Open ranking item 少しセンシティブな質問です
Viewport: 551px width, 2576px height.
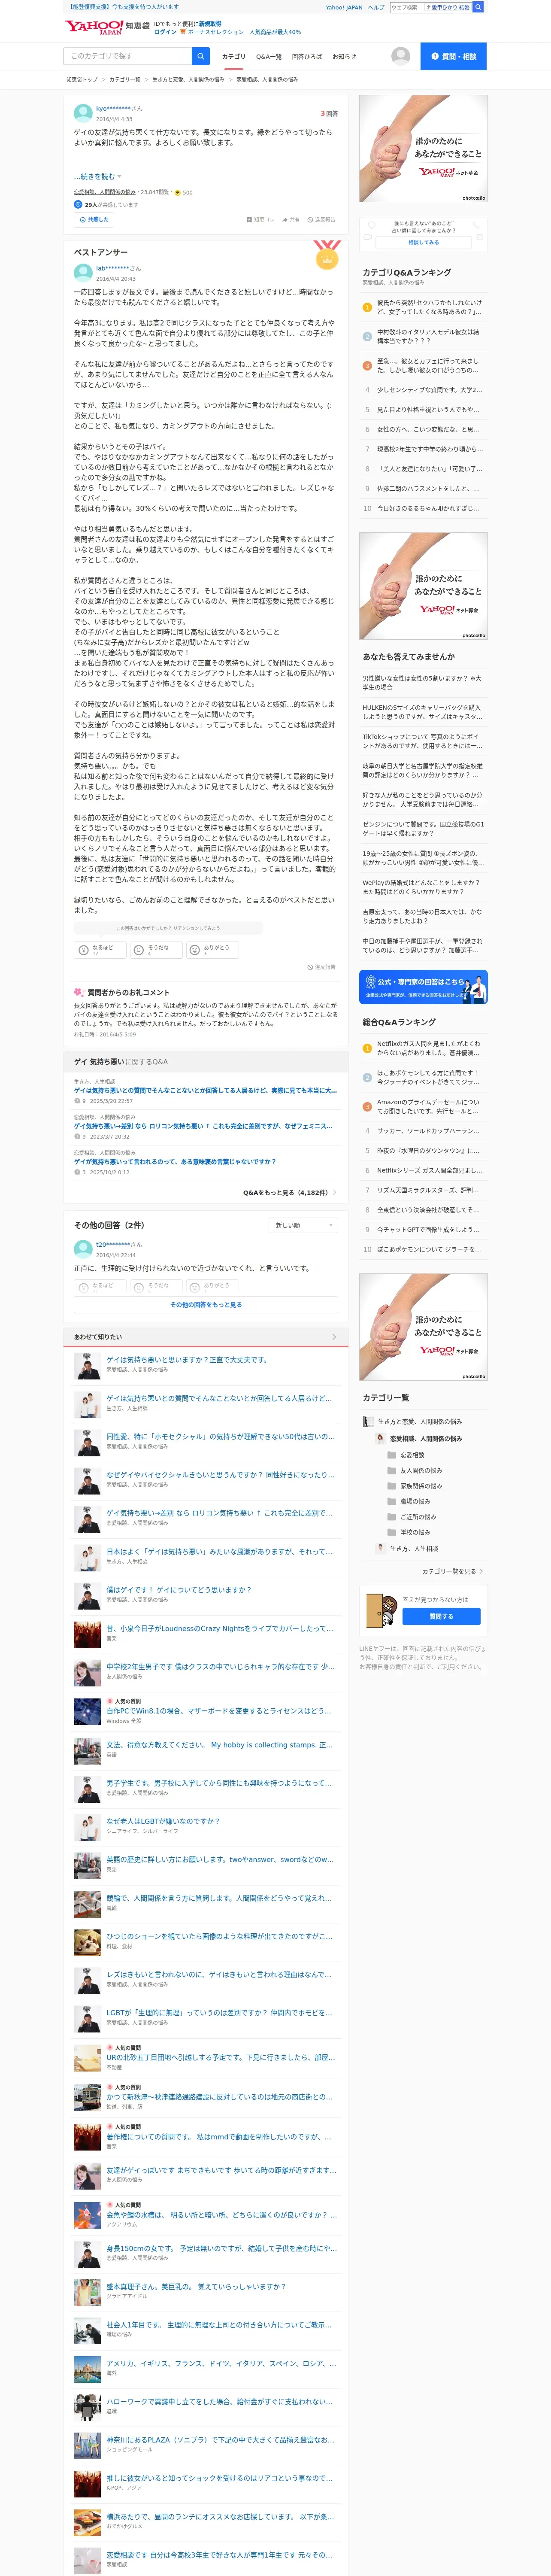coord(429,390)
